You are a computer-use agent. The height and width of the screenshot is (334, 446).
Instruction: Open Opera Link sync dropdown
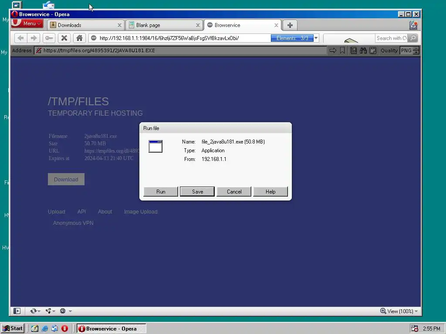[35, 311]
